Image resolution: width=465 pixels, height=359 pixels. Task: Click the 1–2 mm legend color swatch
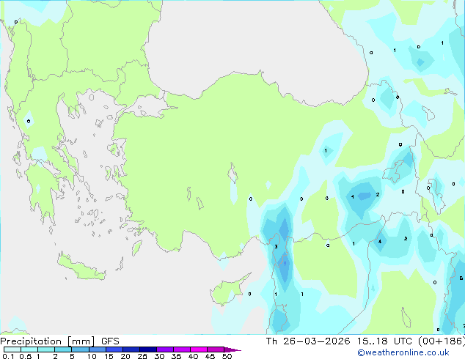(x=46, y=349)
